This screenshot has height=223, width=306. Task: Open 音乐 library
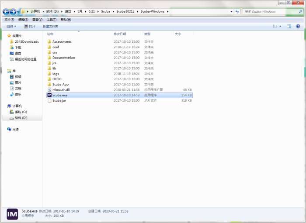pyautogui.click(x=18, y=94)
